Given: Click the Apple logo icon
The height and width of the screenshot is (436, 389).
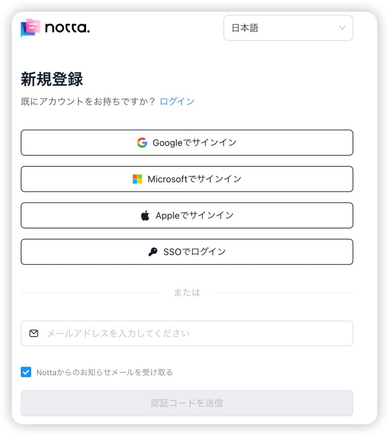Looking at the screenshot, I should [x=146, y=215].
